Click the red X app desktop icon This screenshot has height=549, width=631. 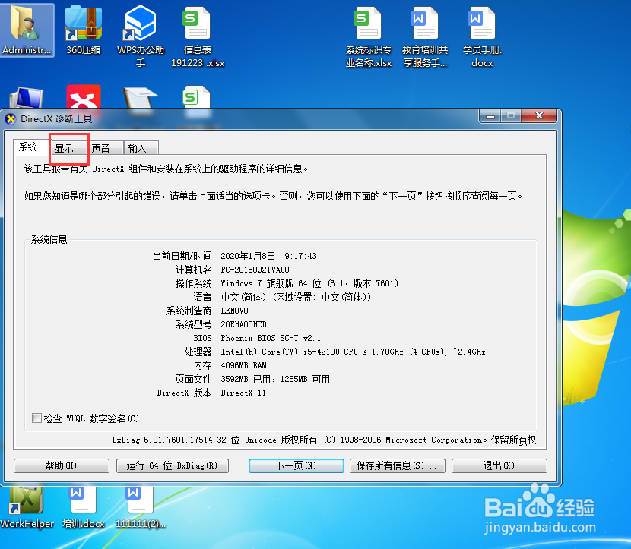[84, 96]
